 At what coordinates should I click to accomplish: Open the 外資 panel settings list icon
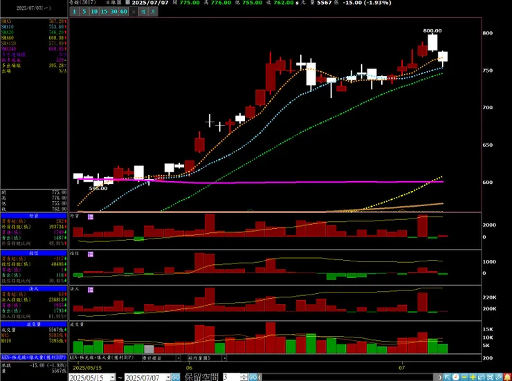coord(91,216)
